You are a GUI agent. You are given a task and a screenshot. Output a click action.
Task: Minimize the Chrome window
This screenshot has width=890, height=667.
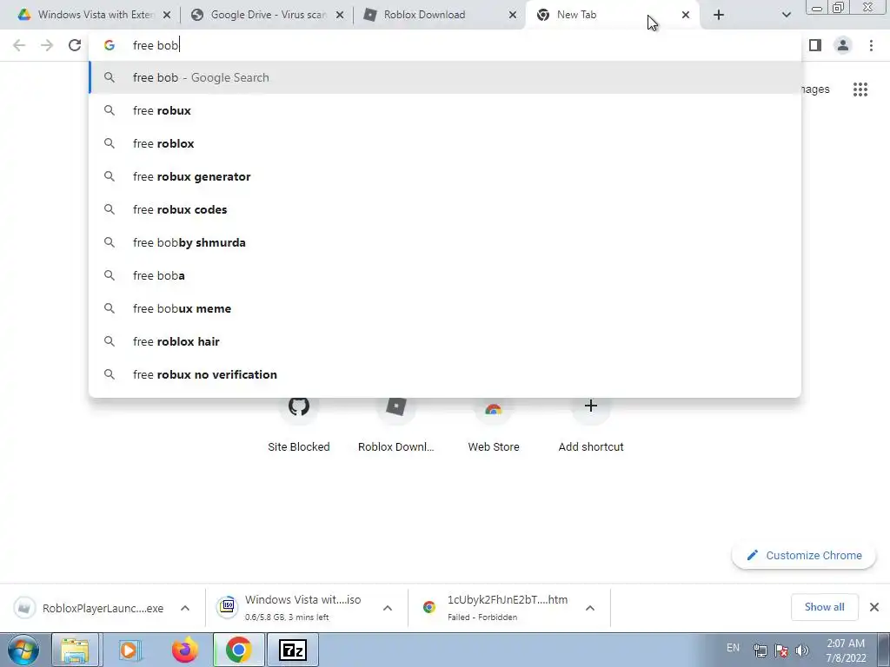tap(817, 8)
